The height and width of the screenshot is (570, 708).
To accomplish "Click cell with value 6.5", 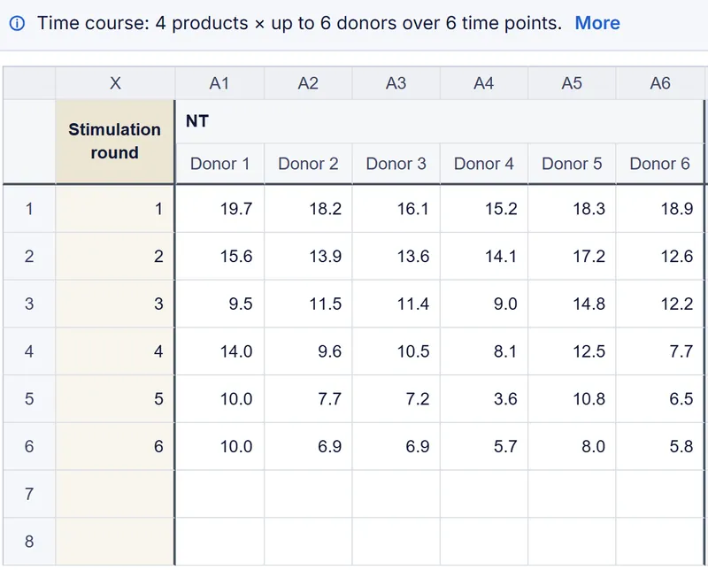I will (x=659, y=399).
